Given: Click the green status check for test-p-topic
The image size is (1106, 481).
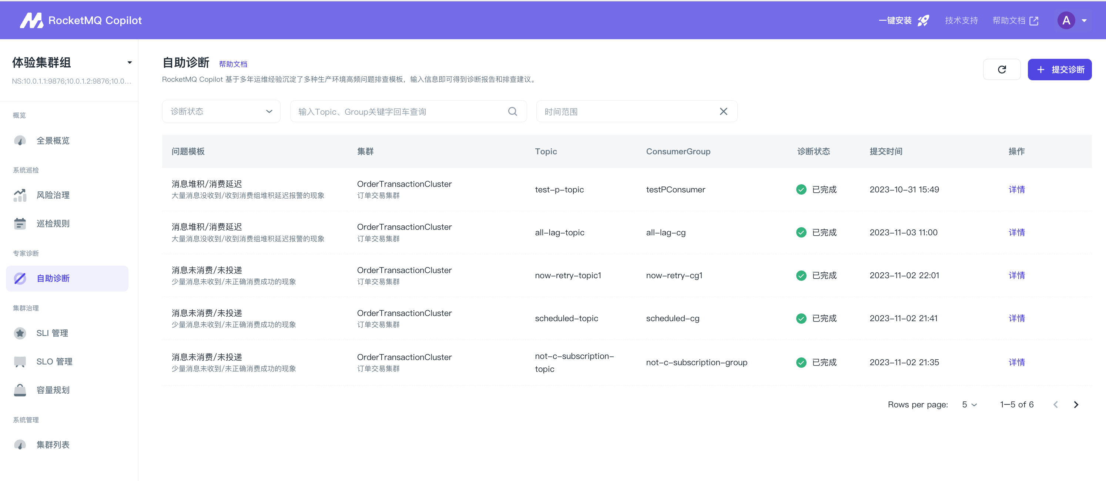Looking at the screenshot, I should tap(801, 190).
